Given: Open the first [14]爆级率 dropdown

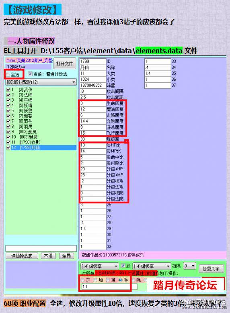Looking at the screenshot, I should pos(99,266).
